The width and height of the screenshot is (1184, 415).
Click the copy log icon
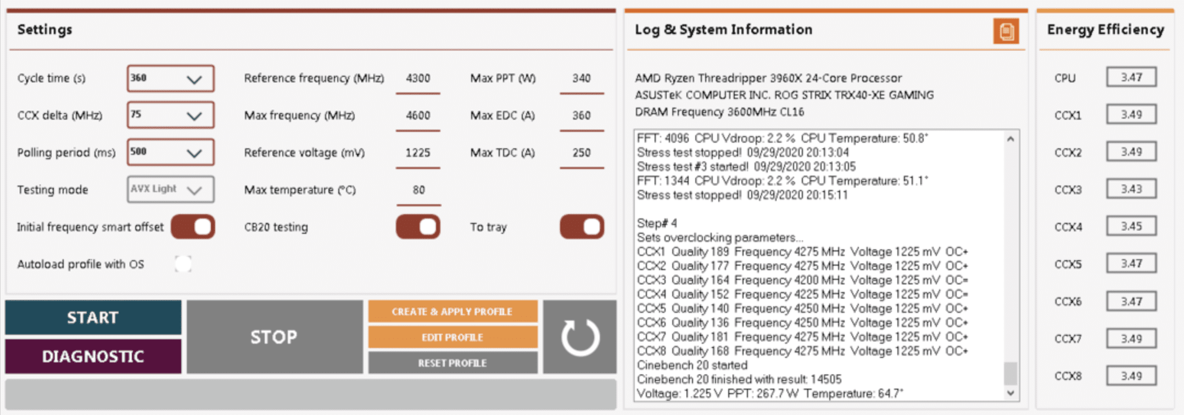click(x=1006, y=31)
